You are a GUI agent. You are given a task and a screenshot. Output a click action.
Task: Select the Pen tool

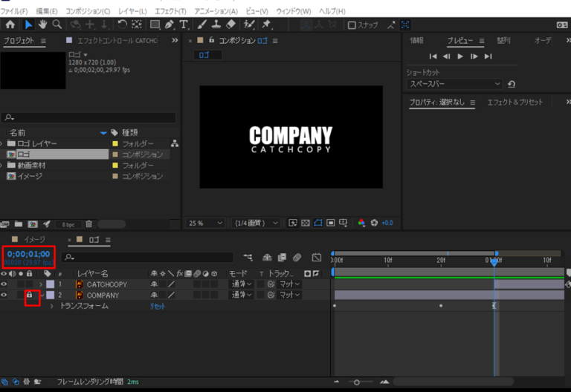tap(170, 24)
